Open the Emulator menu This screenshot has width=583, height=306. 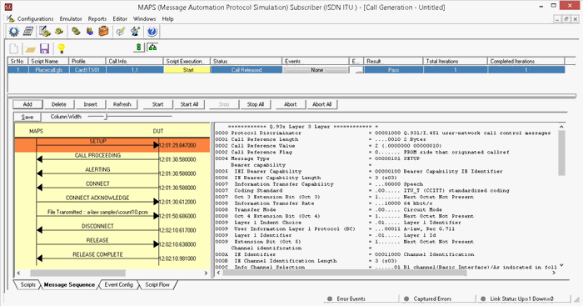pos(71,18)
